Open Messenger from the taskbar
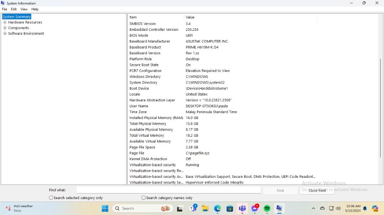384x215 pixels. [x=255, y=208]
